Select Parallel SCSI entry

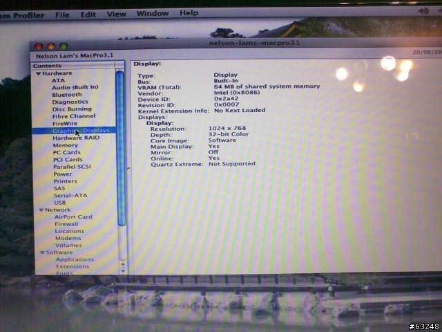[72, 167]
